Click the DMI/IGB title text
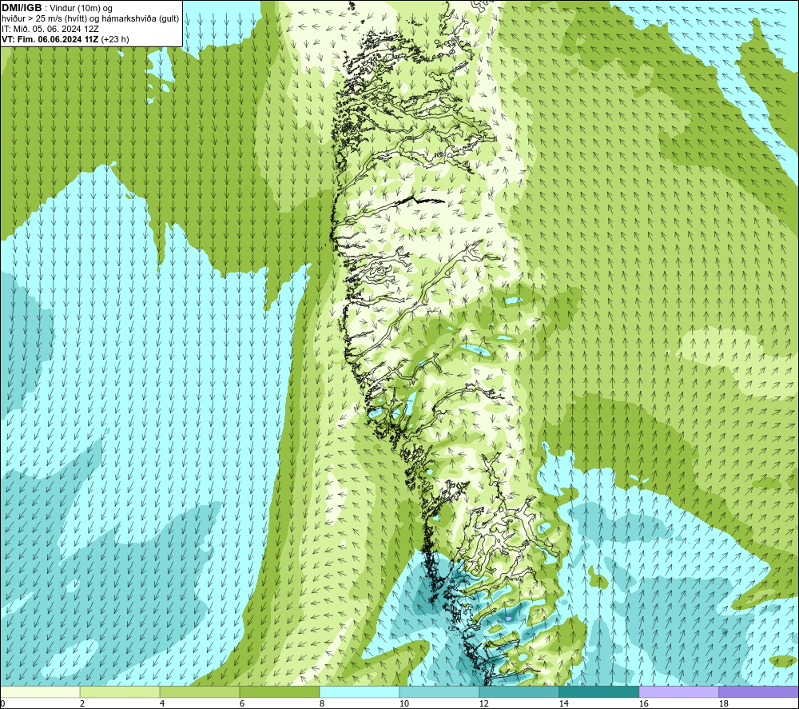 click(22, 8)
